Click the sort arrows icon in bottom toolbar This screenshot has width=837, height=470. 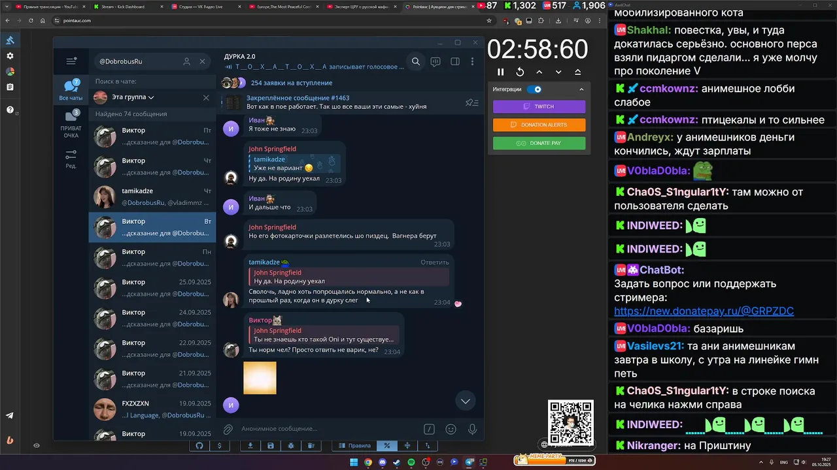pos(428,446)
